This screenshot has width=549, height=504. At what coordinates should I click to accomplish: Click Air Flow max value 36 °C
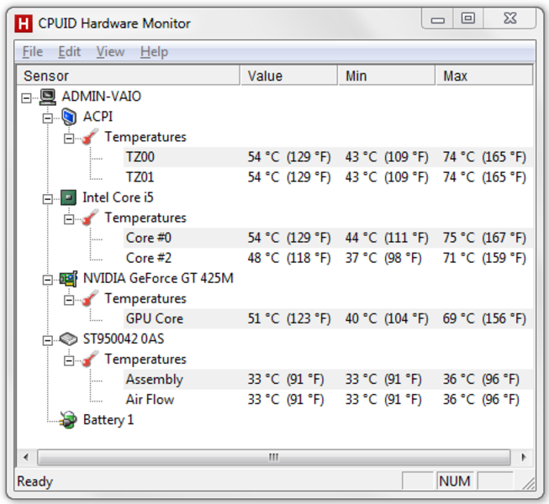[481, 400]
